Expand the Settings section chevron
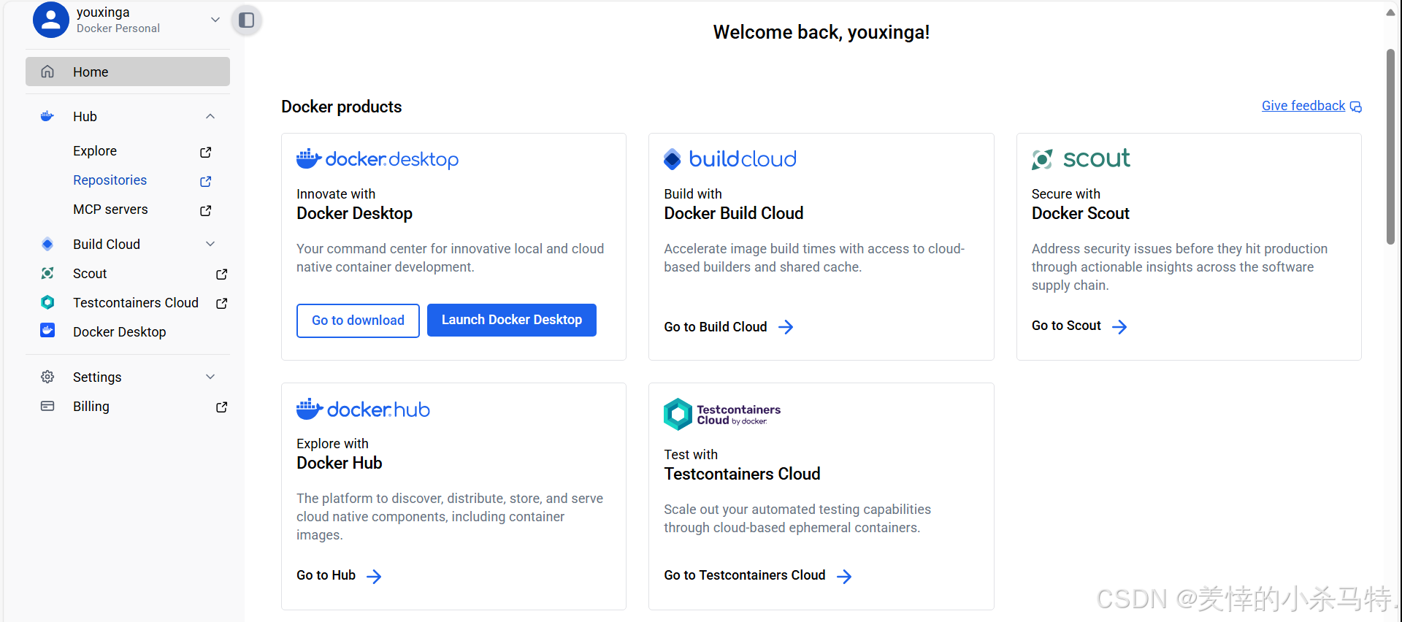This screenshot has width=1402, height=622. coord(210,377)
